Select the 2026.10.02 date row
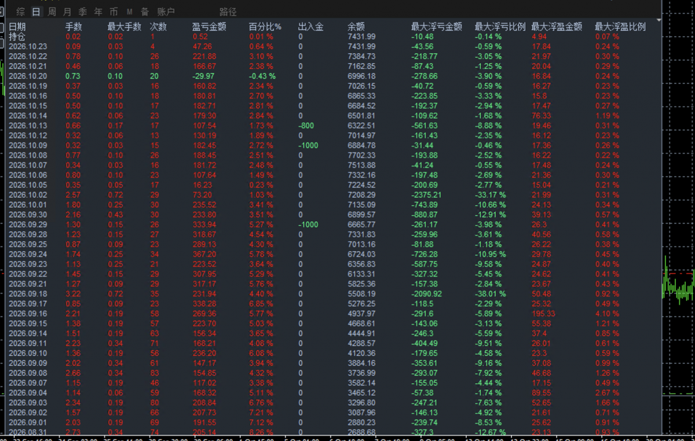The height and width of the screenshot is (441, 695). [x=28, y=194]
